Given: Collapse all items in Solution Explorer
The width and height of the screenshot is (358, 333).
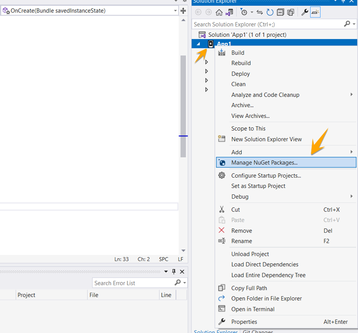Looking at the screenshot, I should [x=281, y=12].
